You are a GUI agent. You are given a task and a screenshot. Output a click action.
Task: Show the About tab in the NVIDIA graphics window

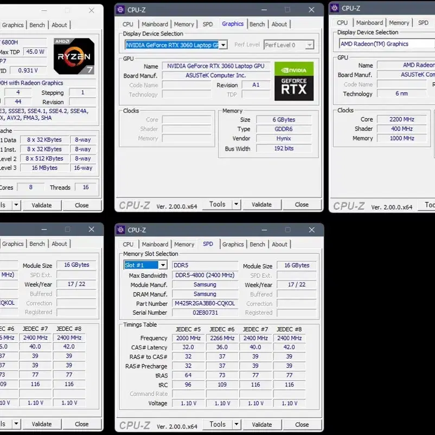(279, 24)
